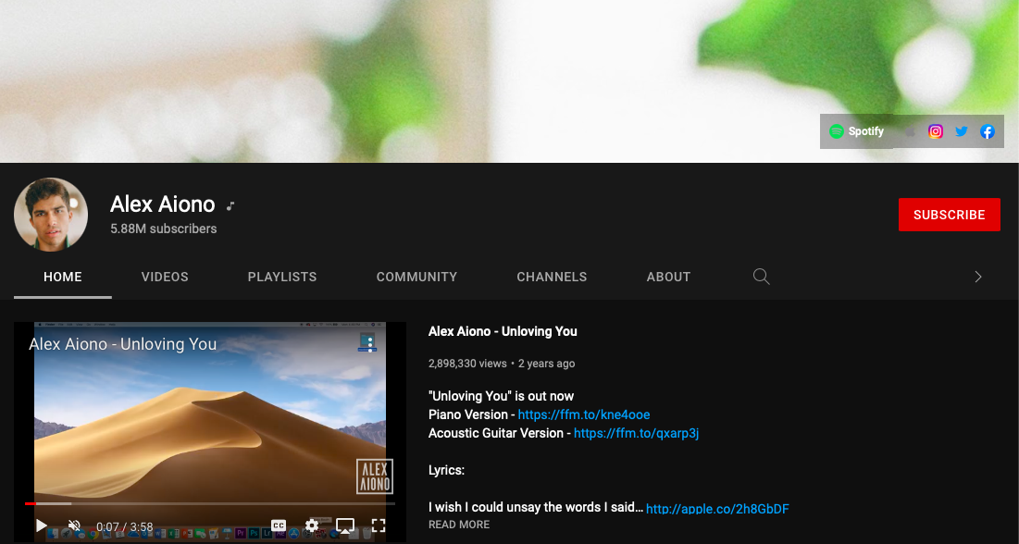The width and height of the screenshot is (1019, 544).
Task: Click the title overlay inside the video player
Action: (123, 344)
